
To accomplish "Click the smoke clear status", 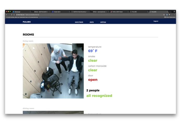I will (x=92, y=60).
